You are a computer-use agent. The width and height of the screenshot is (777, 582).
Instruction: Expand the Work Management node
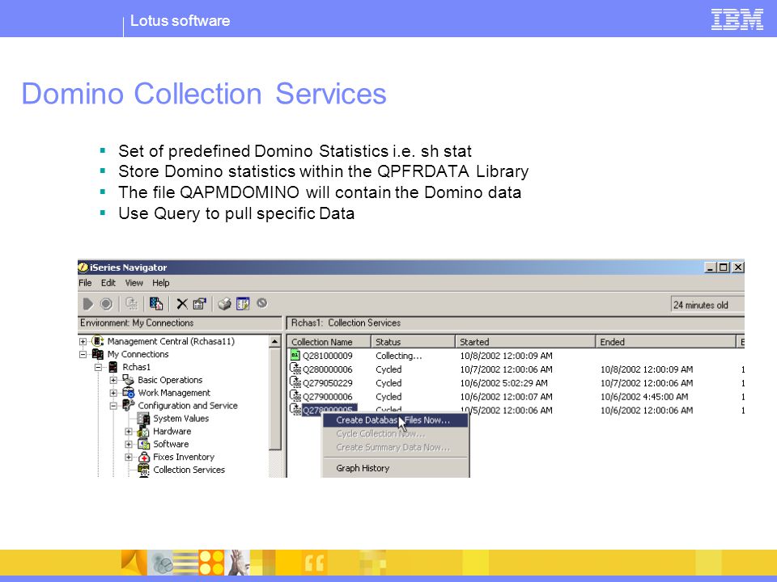(x=113, y=393)
